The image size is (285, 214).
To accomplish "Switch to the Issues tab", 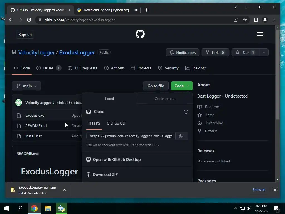I will 49,68.
